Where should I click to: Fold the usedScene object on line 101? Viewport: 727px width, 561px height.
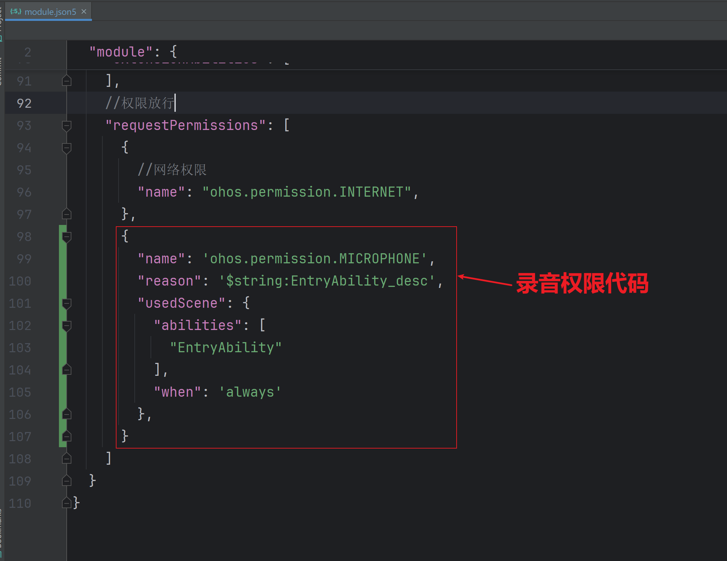click(67, 303)
